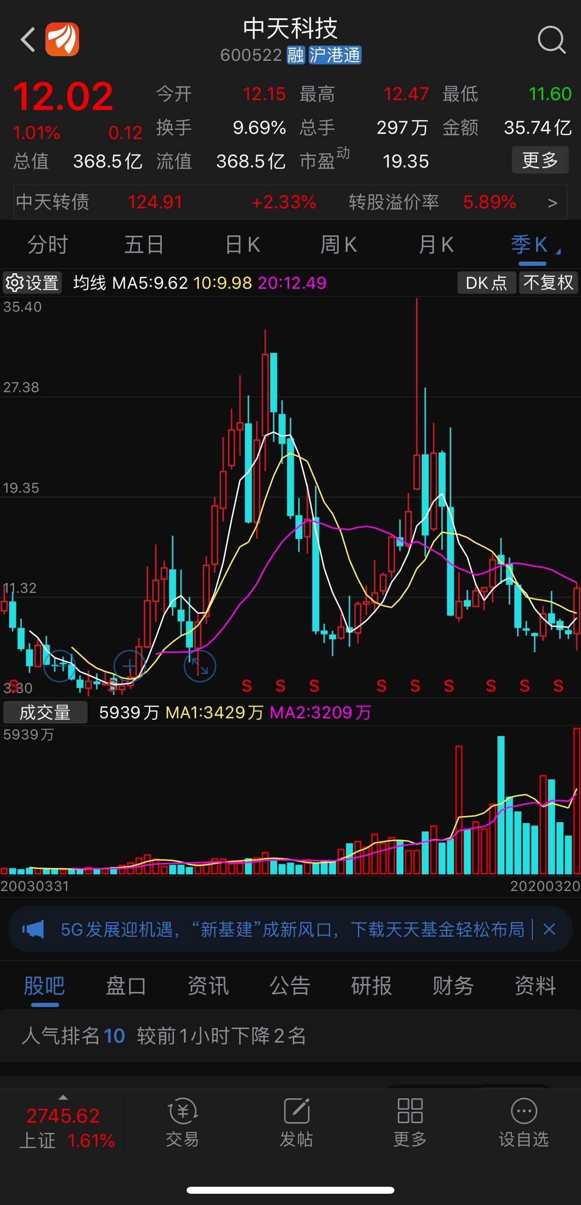Image resolution: width=581 pixels, height=1205 pixels.
Task: Select the 资料 tab
Action: coord(535,986)
